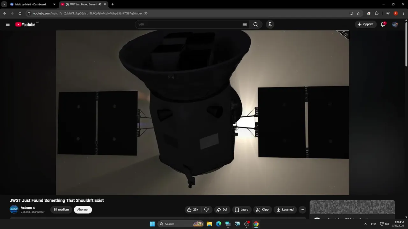Open the Extensions puzzle piece menu
Image resolution: width=408 pixels, height=229 pixels.
pos(376,13)
